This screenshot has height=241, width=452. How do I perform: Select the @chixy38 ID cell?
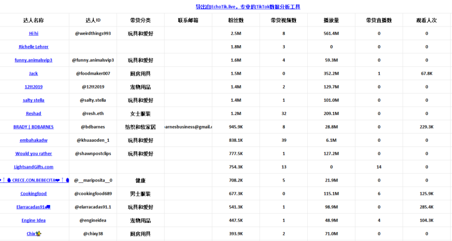93,234
